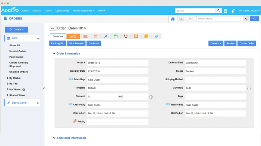Open the Paid Orders list

16,57
